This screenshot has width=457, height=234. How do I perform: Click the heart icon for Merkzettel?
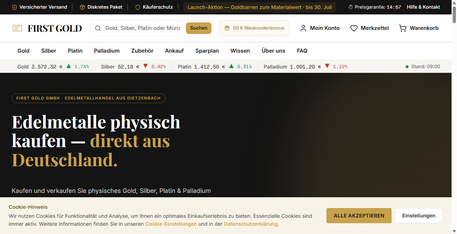pyautogui.click(x=354, y=28)
